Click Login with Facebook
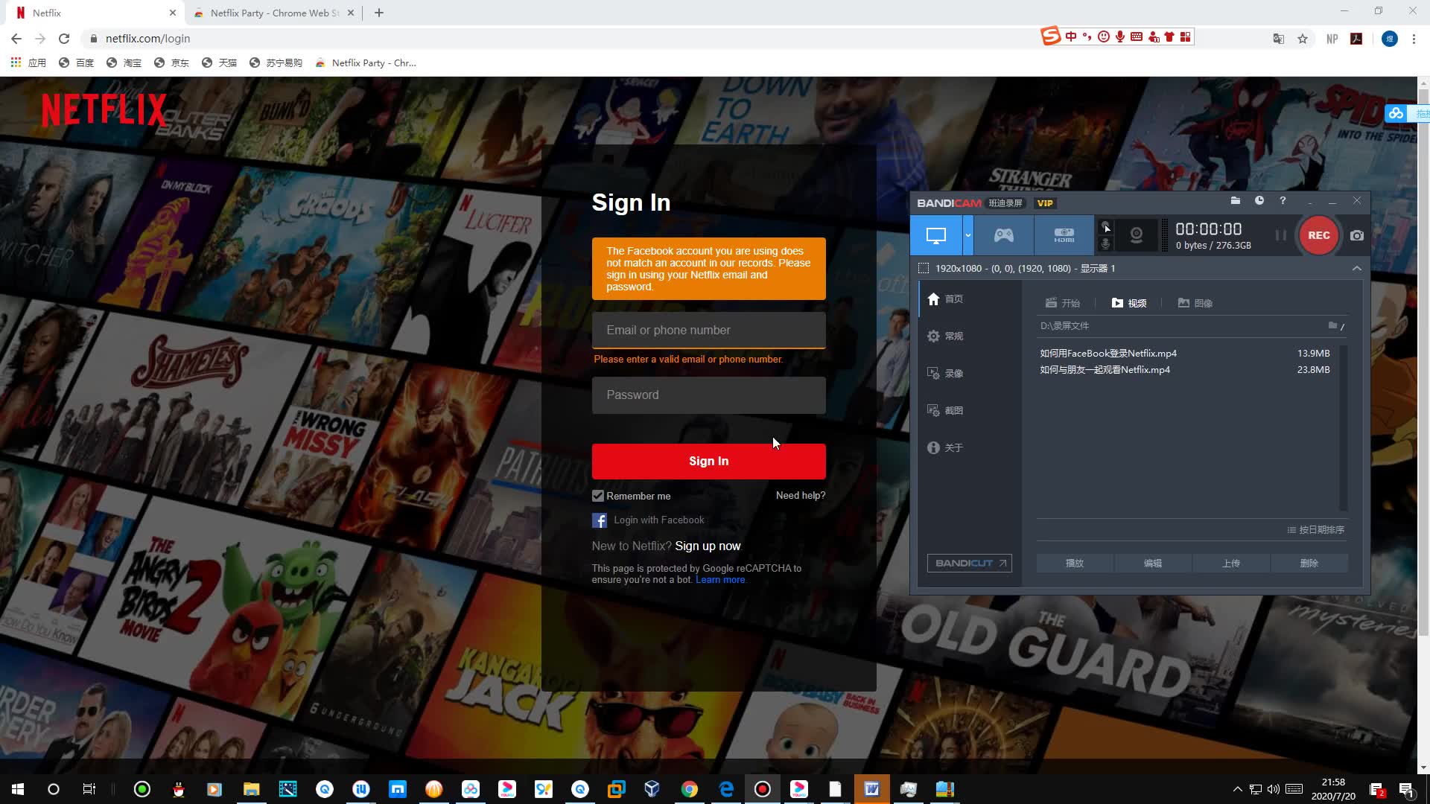This screenshot has width=1430, height=804. click(x=648, y=520)
